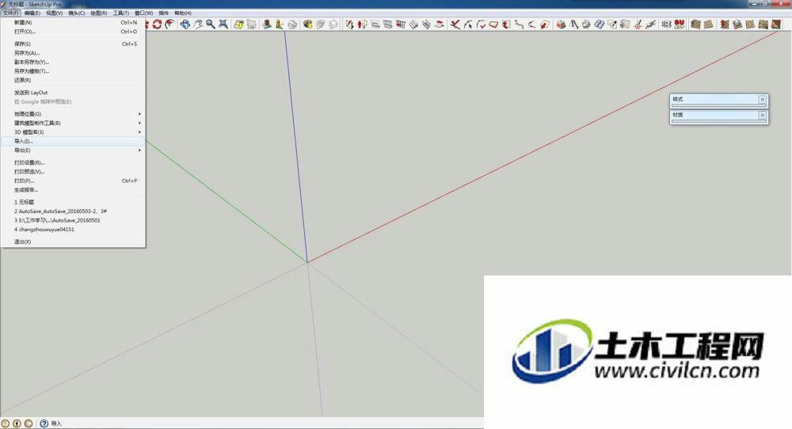Image resolution: width=792 pixels, height=429 pixels.
Task: Click the first round status bar icon
Action: pyautogui.click(x=6, y=423)
